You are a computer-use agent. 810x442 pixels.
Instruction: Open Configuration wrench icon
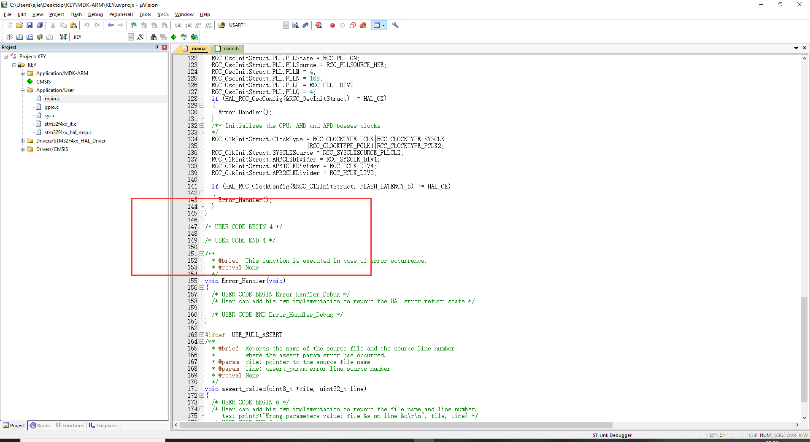[x=395, y=25]
